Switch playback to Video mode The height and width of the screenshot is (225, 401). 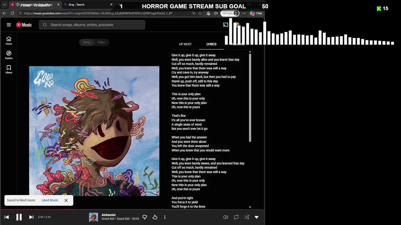click(x=101, y=42)
